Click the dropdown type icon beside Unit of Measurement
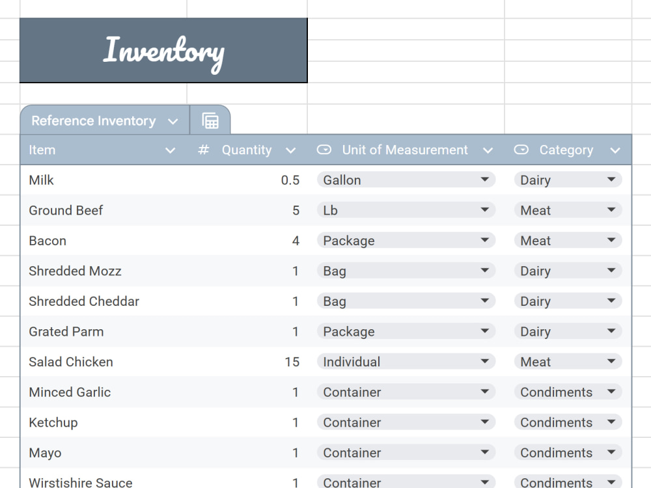Viewport: 651px width, 488px height. [x=324, y=150]
